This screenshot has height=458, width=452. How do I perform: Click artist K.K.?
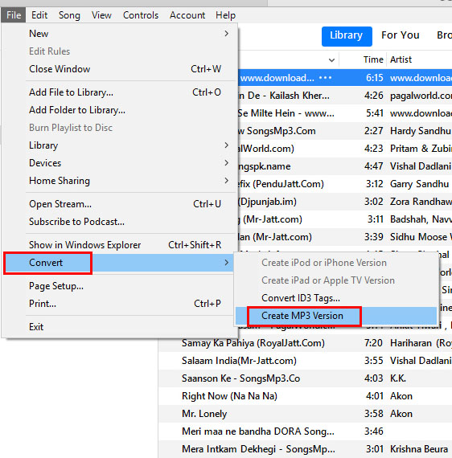(398, 378)
